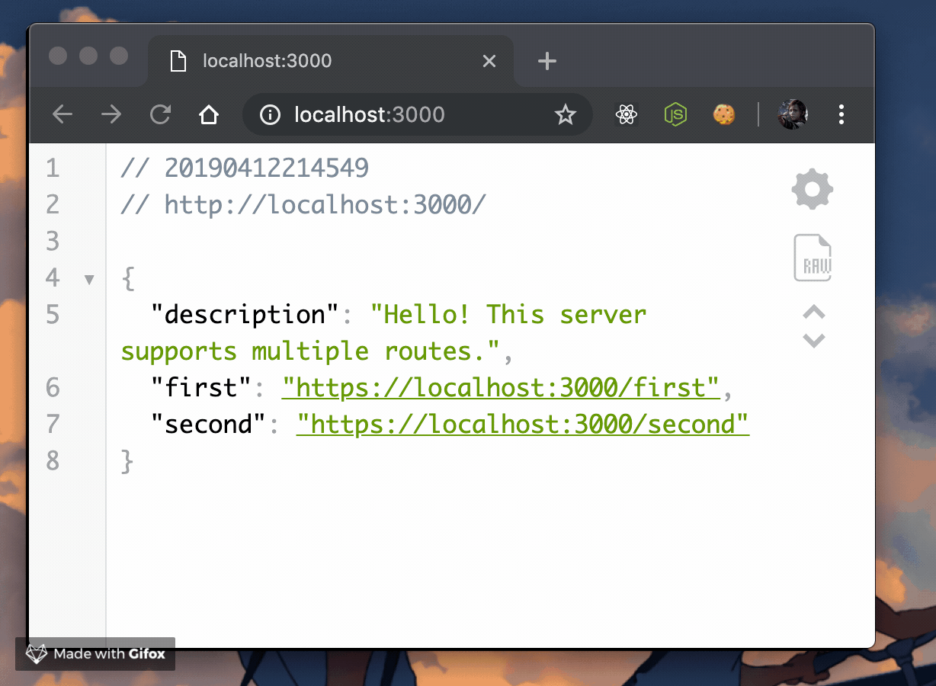Viewport: 936px width, 686px height.
Task: Open the https://localhost:3000/first link
Action: [x=500, y=387]
